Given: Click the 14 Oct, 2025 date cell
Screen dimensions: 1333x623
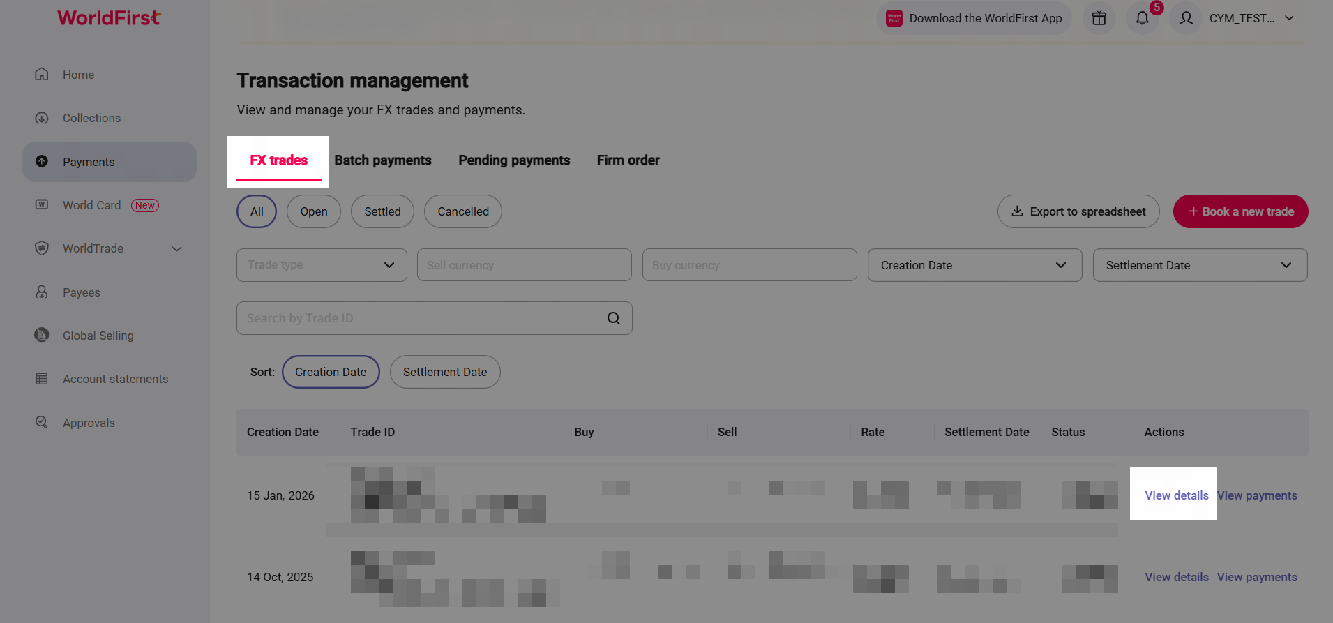Looking at the screenshot, I should (280, 577).
